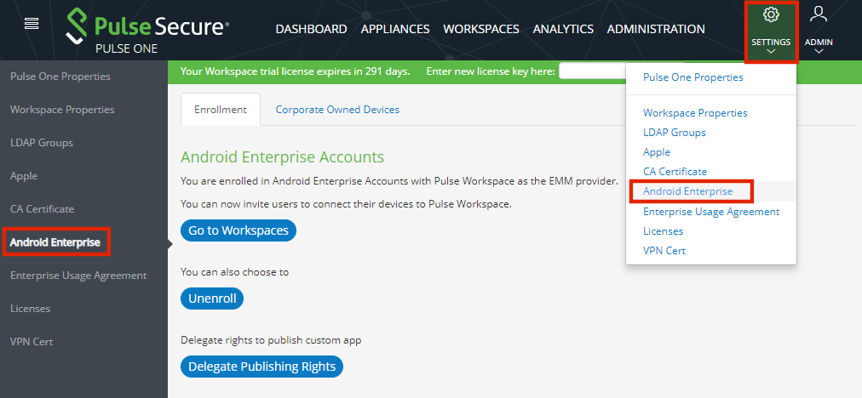The image size is (862, 398).
Task: Choose Workspace Properties in Settings dropdown
Action: click(695, 113)
